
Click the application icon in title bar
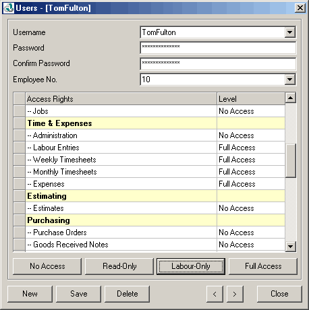click(x=9, y=8)
